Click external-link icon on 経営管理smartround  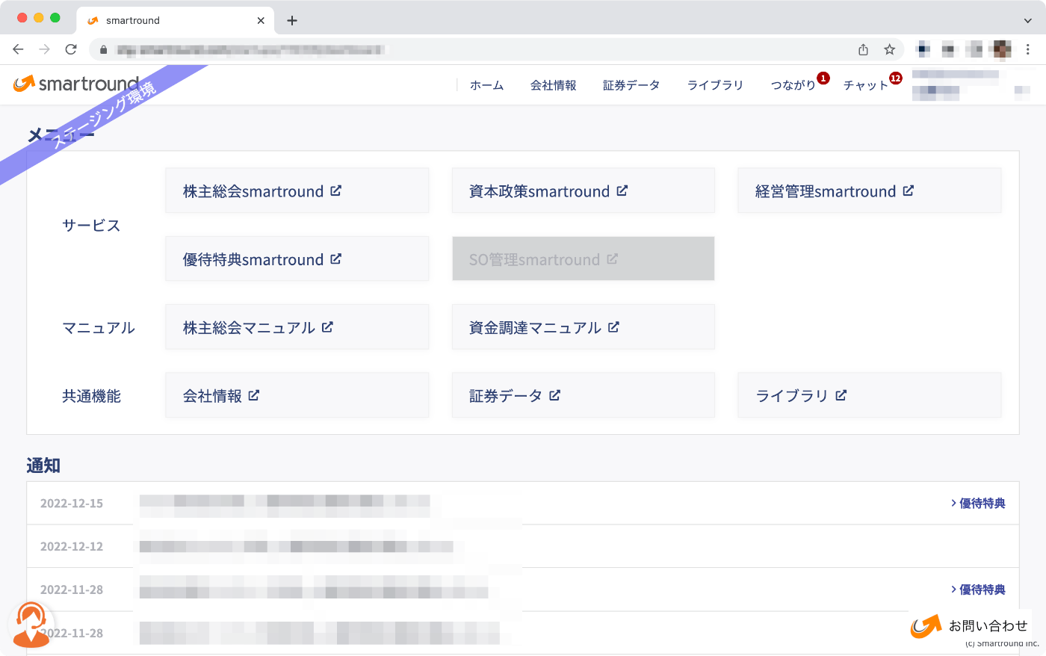point(909,191)
